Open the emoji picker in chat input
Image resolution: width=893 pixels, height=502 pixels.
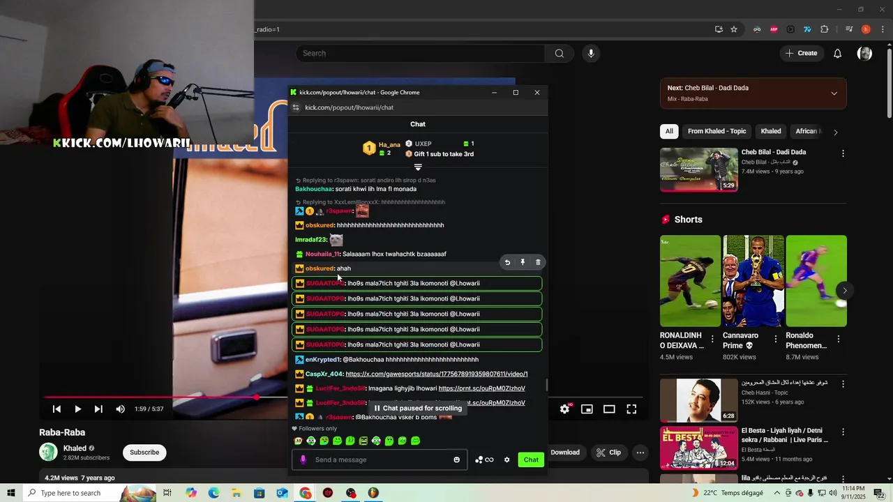click(457, 460)
